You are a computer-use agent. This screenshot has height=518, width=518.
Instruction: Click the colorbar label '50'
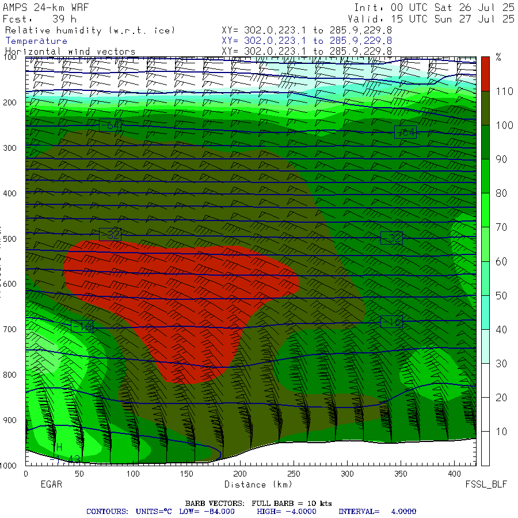click(x=501, y=295)
